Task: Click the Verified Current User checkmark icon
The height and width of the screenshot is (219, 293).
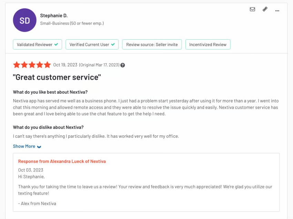Action: click(x=113, y=44)
